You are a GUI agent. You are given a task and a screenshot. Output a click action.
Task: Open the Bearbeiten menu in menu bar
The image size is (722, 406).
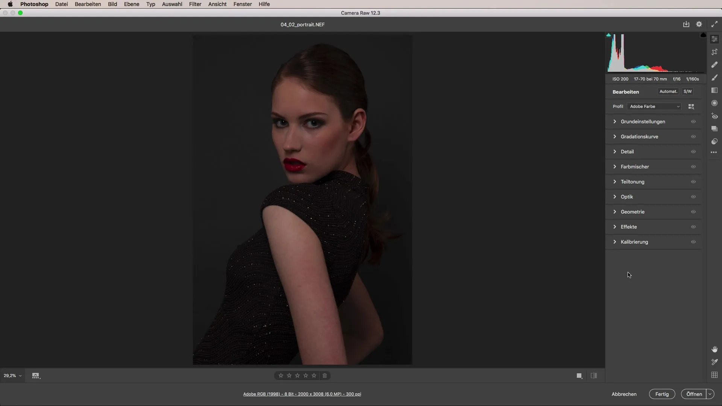click(x=88, y=4)
